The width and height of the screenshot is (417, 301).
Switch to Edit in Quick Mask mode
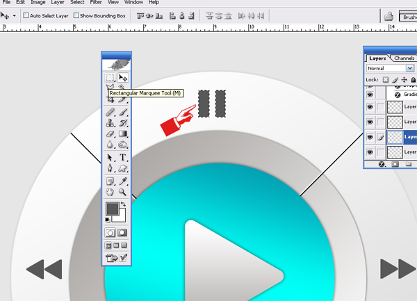tap(122, 233)
